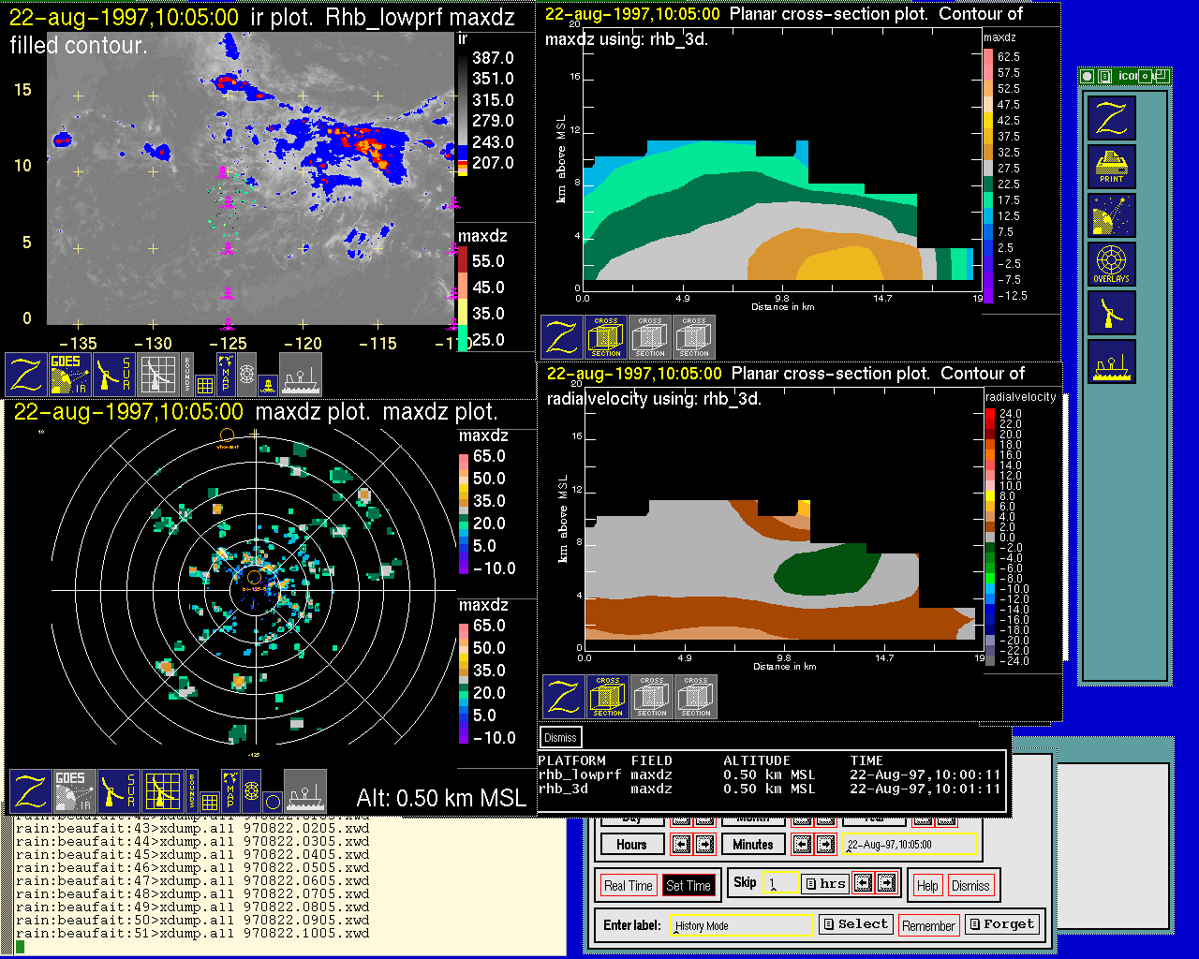The width and height of the screenshot is (1199, 959).
Task: Click Help in the time controller
Action: click(x=927, y=886)
